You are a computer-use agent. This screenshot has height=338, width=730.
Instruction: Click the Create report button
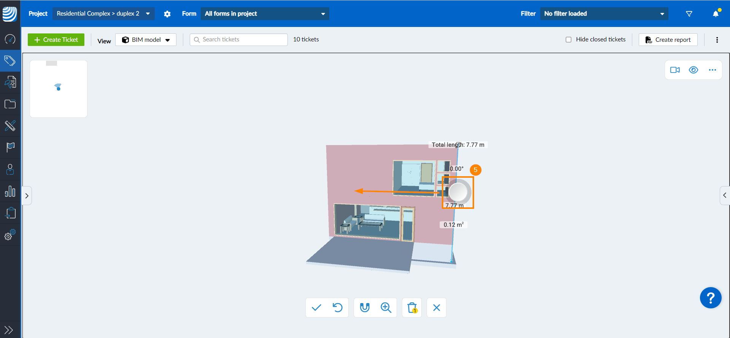[668, 40]
